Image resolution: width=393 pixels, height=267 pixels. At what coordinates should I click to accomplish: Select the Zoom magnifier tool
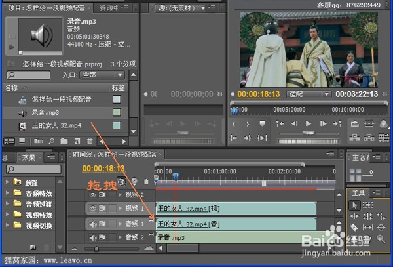(x=381, y=239)
